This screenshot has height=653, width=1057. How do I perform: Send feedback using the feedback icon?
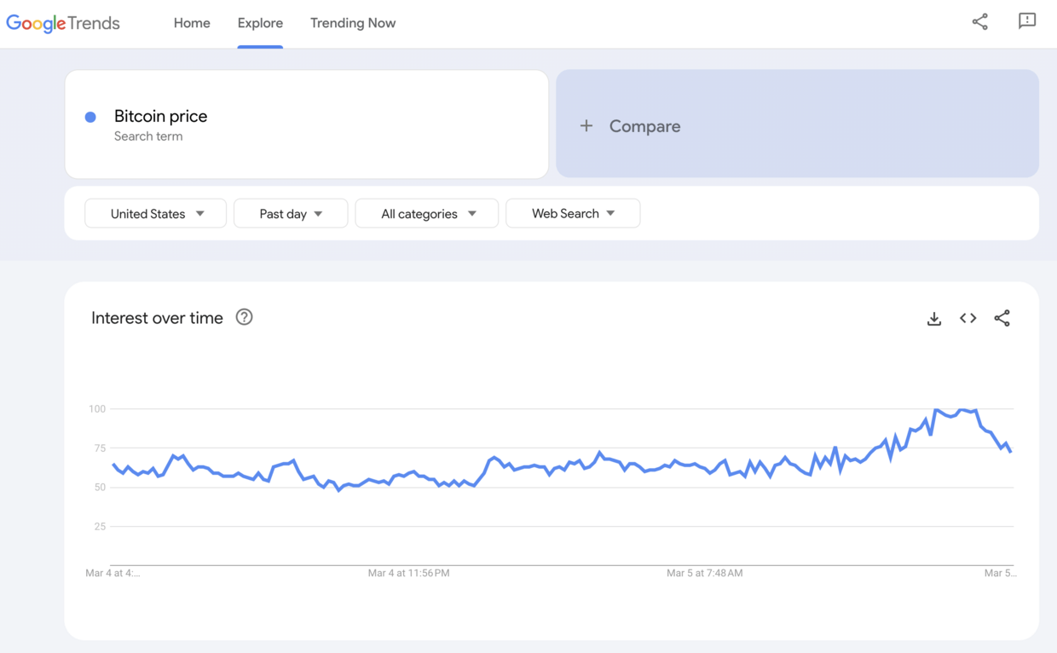click(x=1027, y=22)
